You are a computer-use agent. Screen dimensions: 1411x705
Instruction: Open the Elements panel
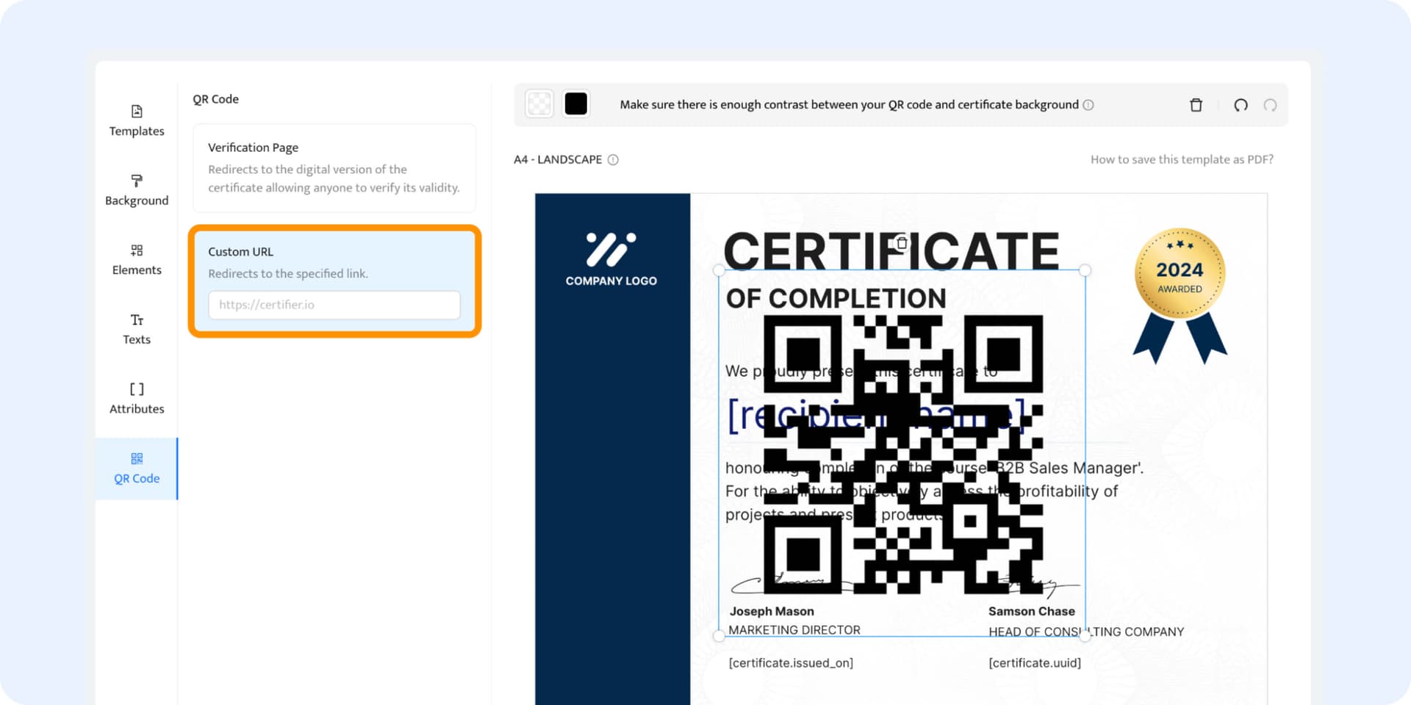point(136,258)
